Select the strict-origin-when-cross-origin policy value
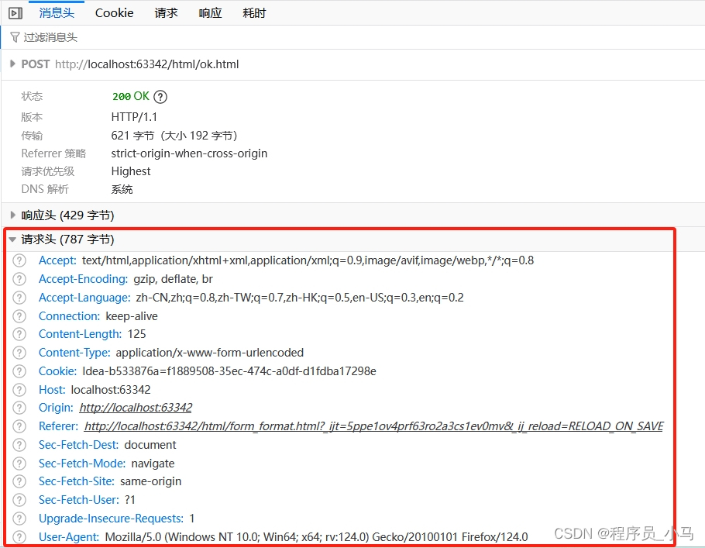This screenshot has height=548, width=705. 189,153
